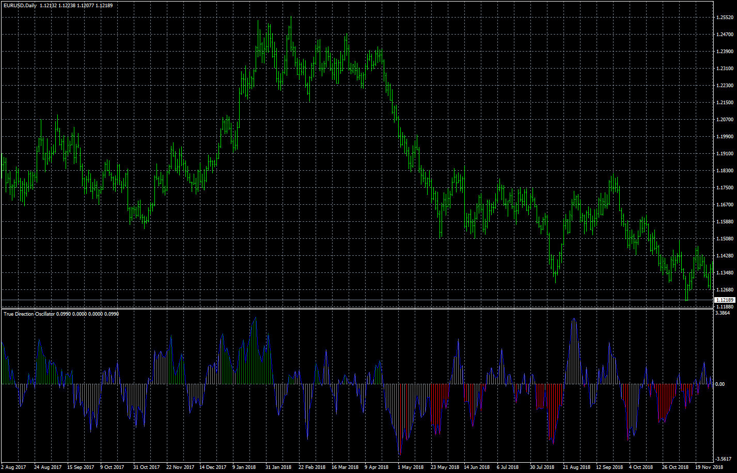The image size is (737, 473).
Task: Click the 1.25520 price axis label
Action: (725, 18)
